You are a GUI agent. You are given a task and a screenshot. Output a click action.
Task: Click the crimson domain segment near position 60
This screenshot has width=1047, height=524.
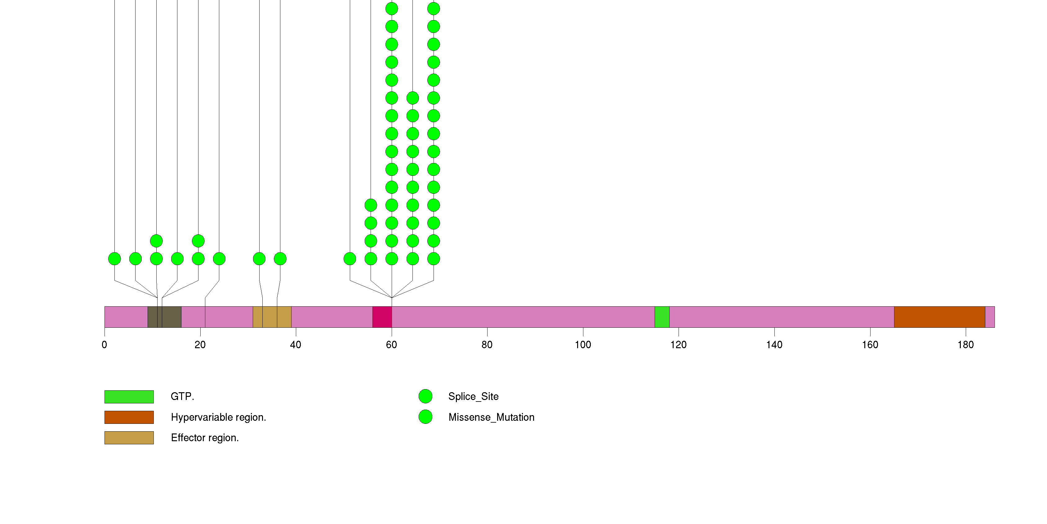pos(382,317)
